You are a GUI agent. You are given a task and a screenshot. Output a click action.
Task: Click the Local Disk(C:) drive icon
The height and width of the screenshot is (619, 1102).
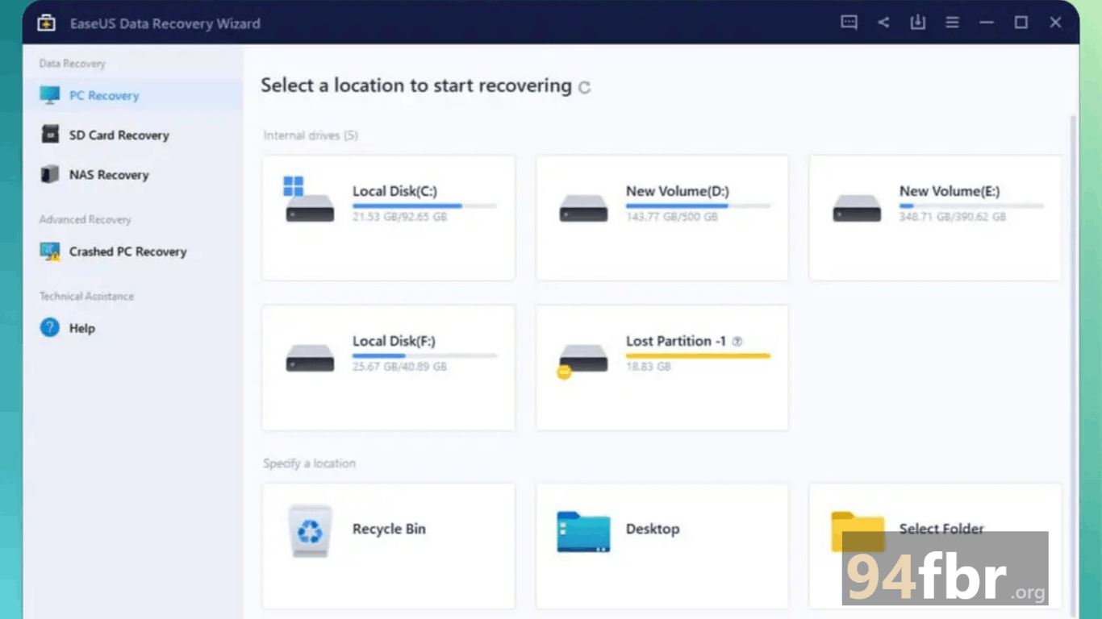(308, 201)
